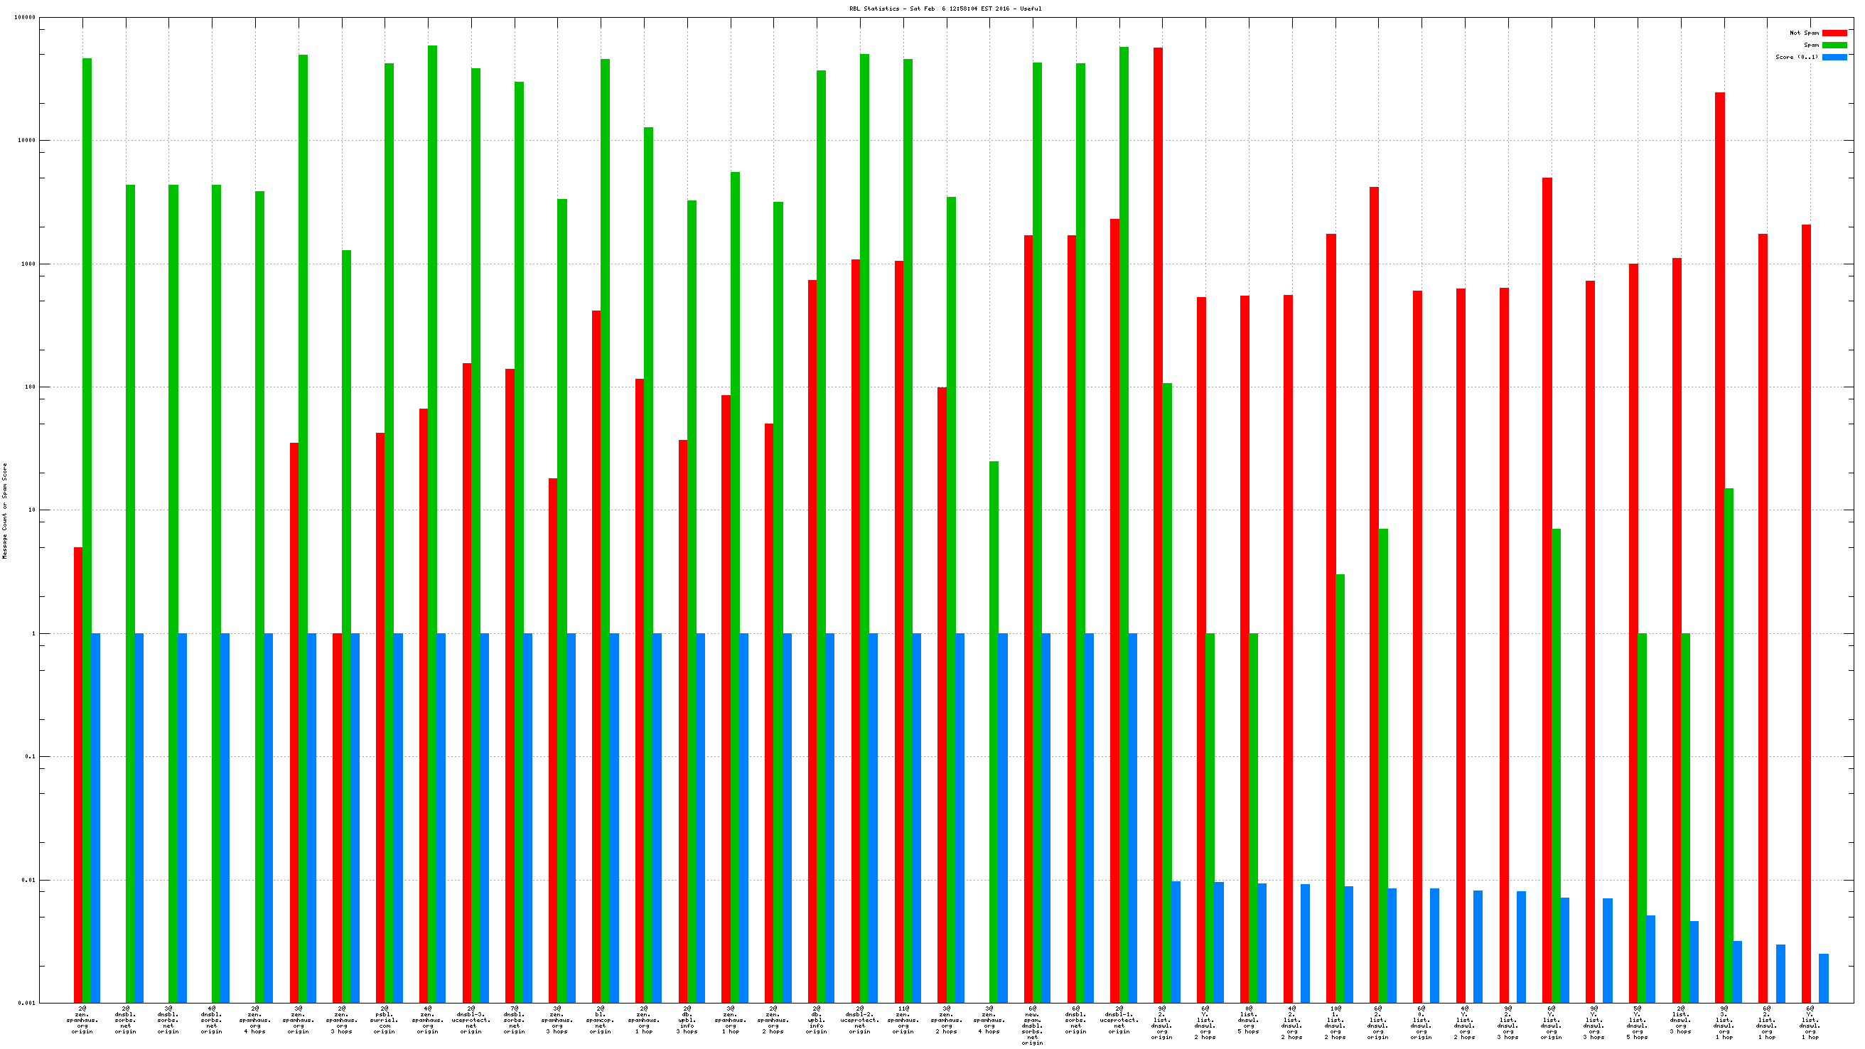Click the Message Count or Spam Score axis title
The width and height of the screenshot is (1865, 1049).
tap(5, 511)
